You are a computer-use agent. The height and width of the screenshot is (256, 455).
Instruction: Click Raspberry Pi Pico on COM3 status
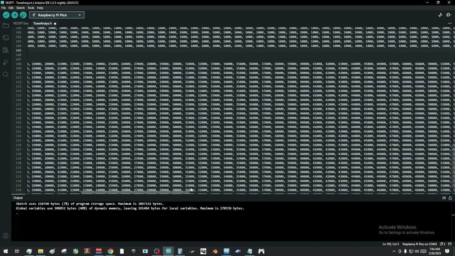(x=419, y=244)
